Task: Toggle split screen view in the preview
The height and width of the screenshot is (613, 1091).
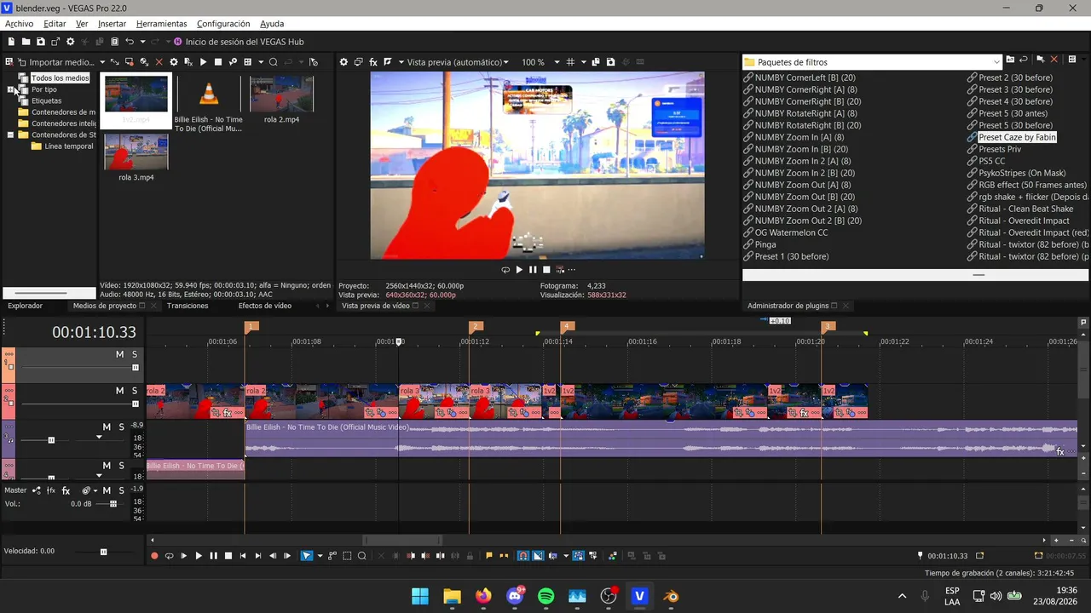Action: (x=388, y=62)
